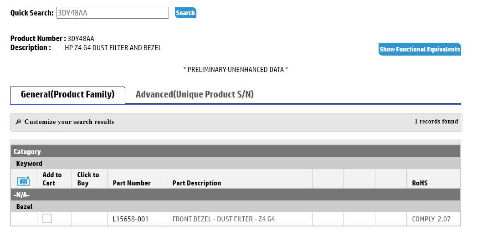The height and width of the screenshot is (241, 477).
Task: Click the magnifier icon beside Customize search results
Action: pyautogui.click(x=18, y=122)
